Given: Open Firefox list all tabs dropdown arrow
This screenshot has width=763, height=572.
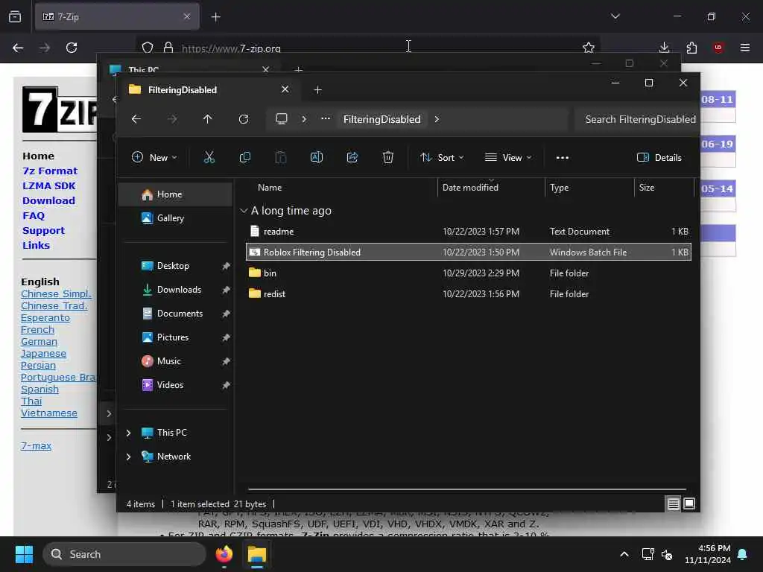Looking at the screenshot, I should (615, 16).
